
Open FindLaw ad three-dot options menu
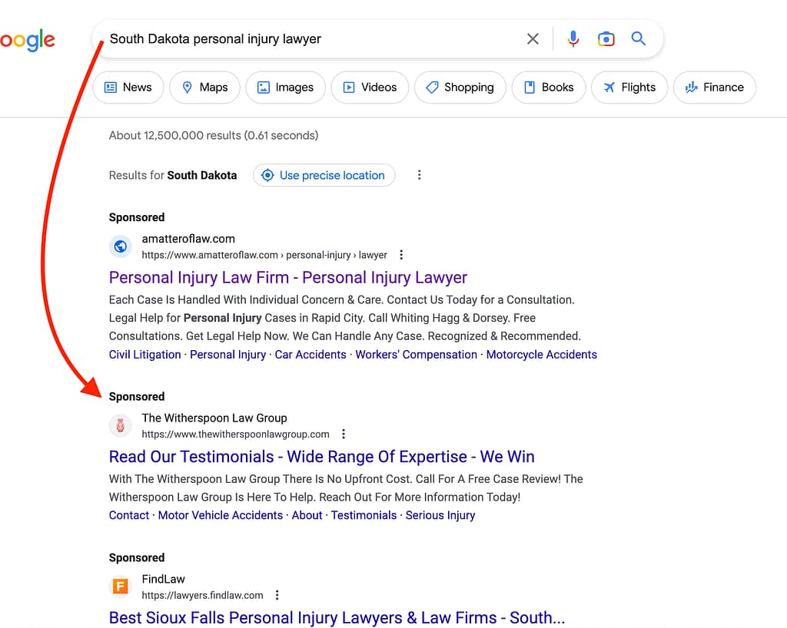(x=277, y=595)
